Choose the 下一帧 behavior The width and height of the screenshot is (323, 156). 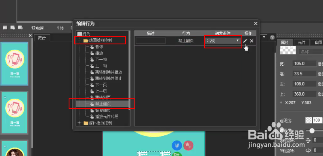click(101, 60)
